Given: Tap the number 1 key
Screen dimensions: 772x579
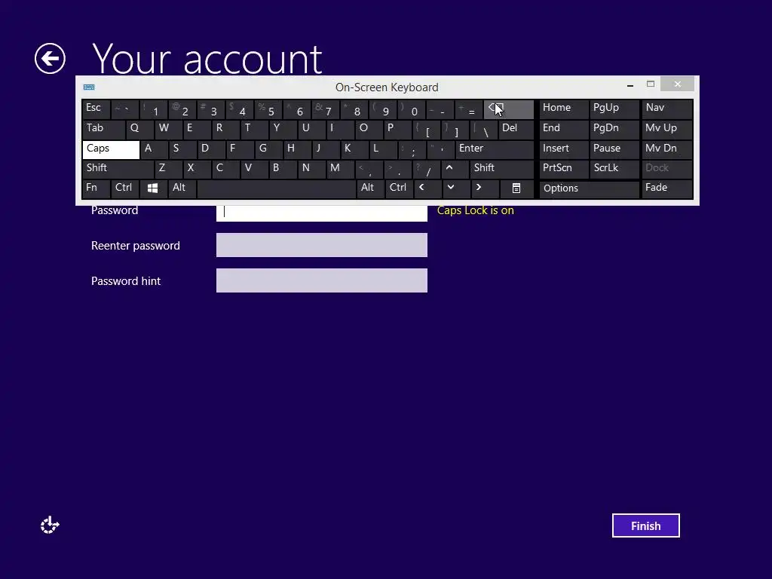Looking at the screenshot, I should click(154, 109).
